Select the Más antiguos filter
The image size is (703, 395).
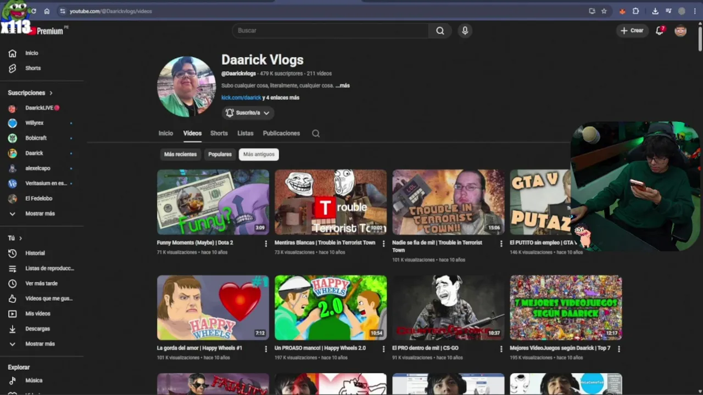pyautogui.click(x=259, y=154)
